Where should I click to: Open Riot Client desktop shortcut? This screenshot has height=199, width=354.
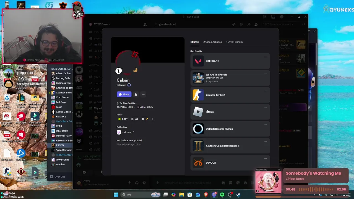21,118
